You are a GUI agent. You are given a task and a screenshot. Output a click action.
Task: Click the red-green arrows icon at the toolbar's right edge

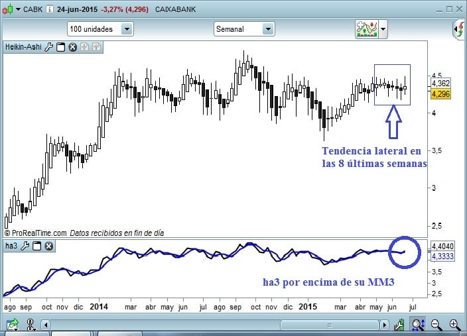click(x=460, y=30)
